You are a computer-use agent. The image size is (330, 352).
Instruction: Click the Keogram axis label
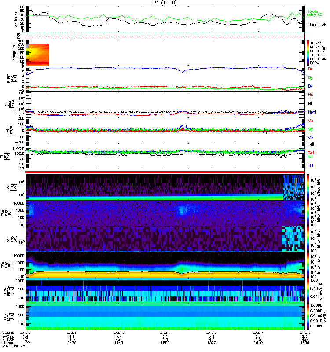[14, 53]
